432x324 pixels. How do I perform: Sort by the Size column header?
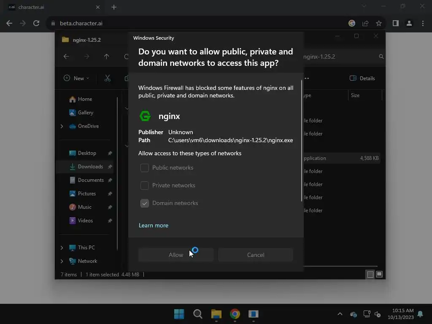355,95
